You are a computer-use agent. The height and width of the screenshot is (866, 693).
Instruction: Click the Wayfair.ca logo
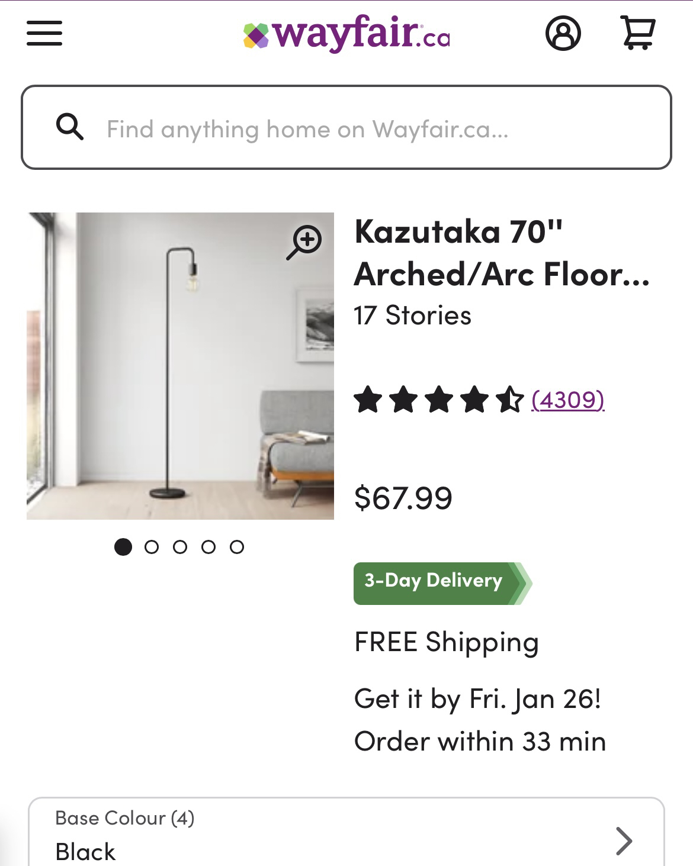pyautogui.click(x=346, y=34)
